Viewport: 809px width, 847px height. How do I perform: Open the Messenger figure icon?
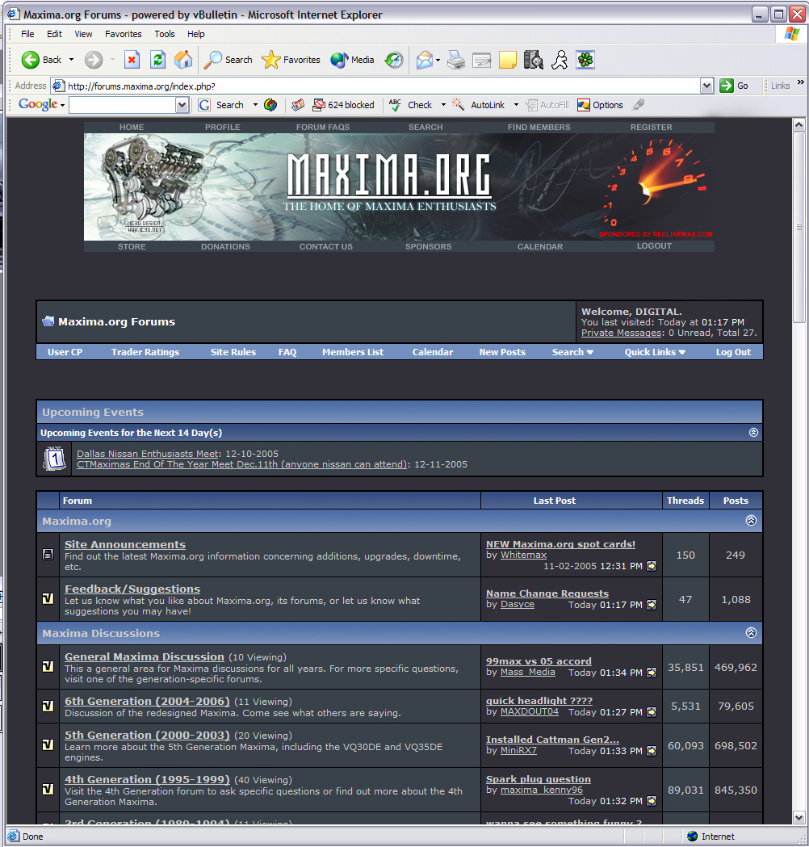coord(560,60)
